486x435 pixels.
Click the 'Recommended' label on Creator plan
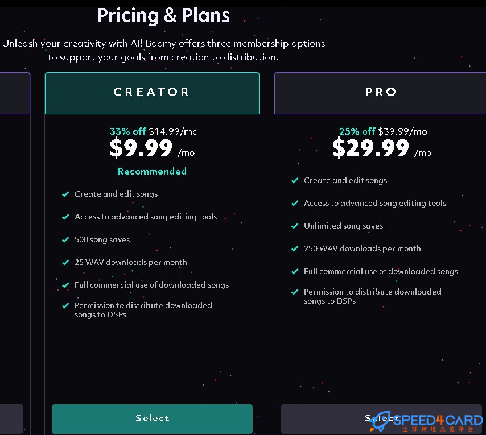152,171
